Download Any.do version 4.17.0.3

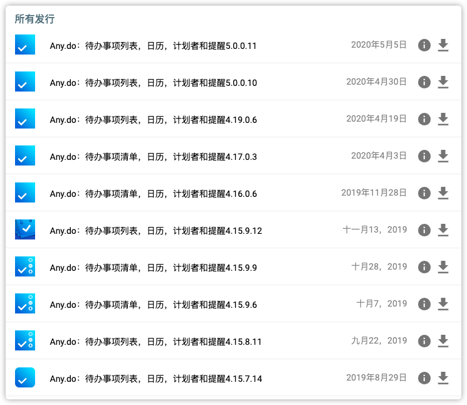pyautogui.click(x=443, y=156)
